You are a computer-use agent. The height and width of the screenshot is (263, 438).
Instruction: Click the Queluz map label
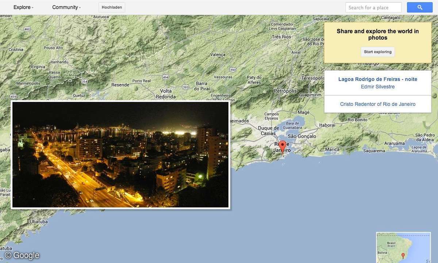79,95
